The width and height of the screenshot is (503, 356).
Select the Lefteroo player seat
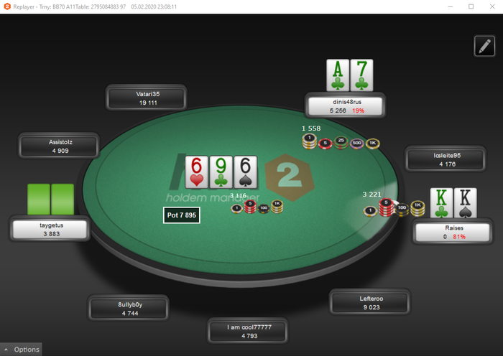tap(370, 302)
